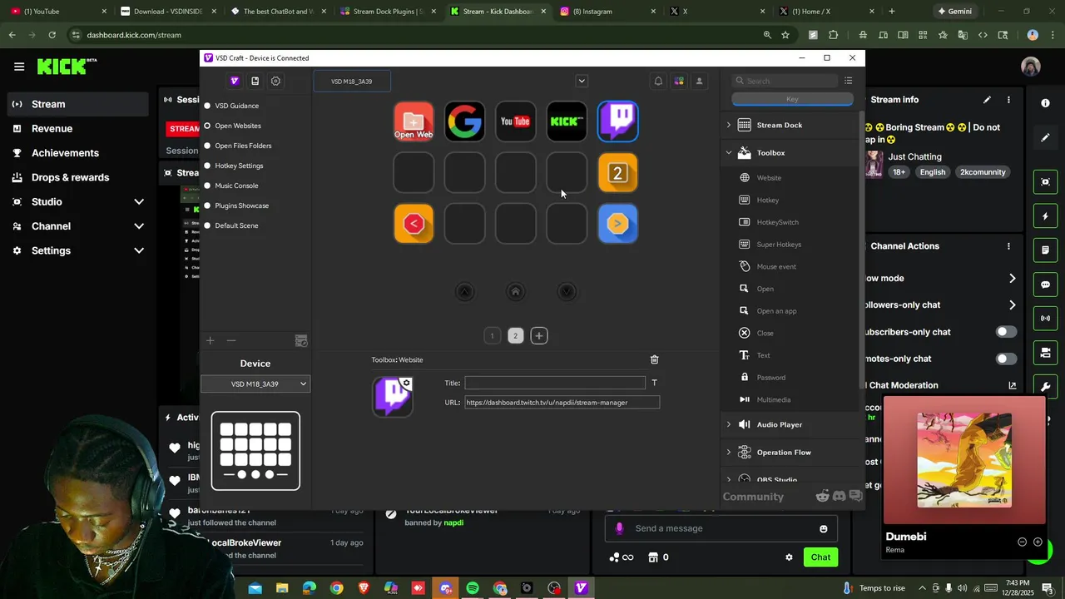Screen dimensions: 1065x599
Task: Open VSD Craft notifications bell
Action: click(658, 81)
